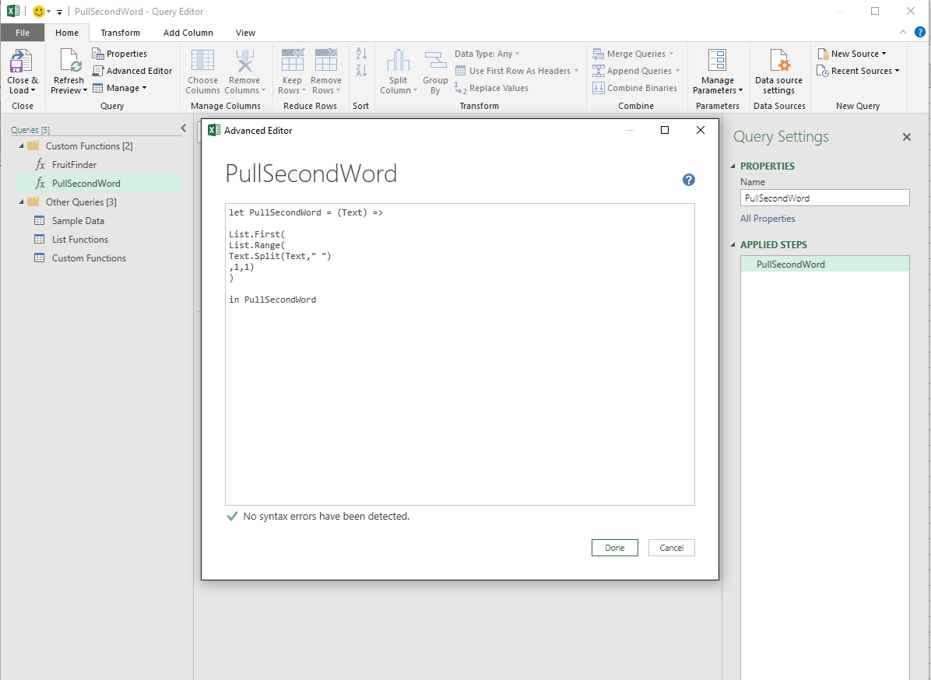Image resolution: width=931 pixels, height=680 pixels.
Task: Open Advanced Editor from the ribbon
Action: click(x=132, y=71)
